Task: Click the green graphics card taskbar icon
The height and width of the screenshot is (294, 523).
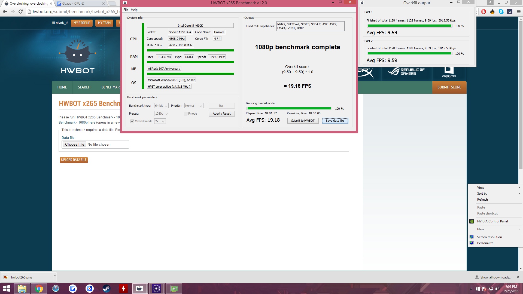Action: point(174,289)
